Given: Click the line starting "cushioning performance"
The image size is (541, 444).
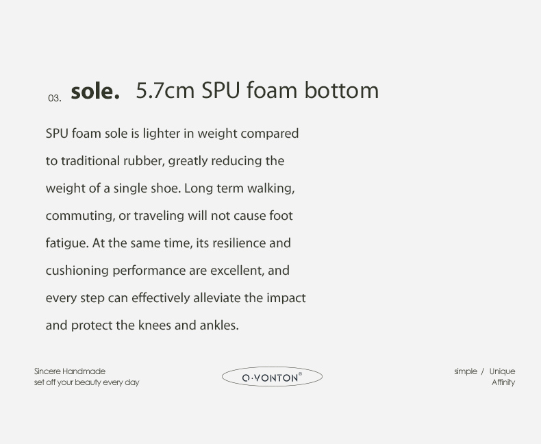Looking at the screenshot, I should pos(167,271).
